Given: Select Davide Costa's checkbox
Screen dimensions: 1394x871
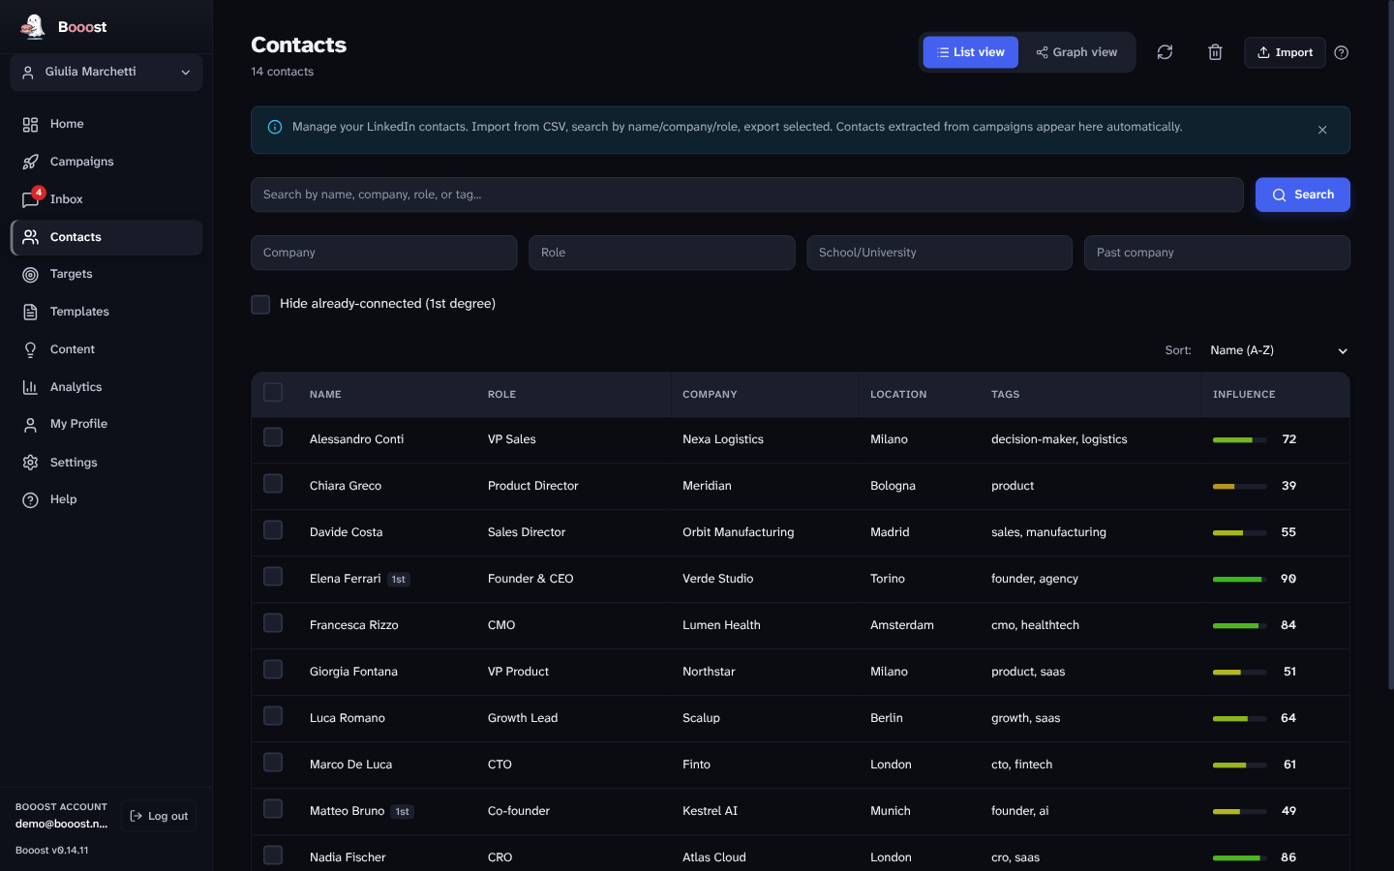Looking at the screenshot, I should coord(273,530).
